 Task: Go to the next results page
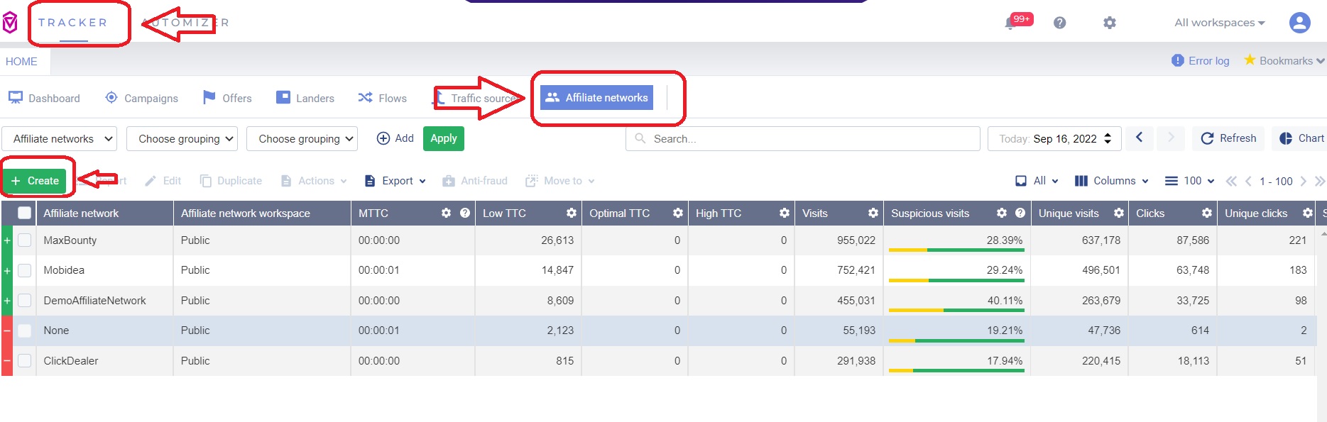1303,182
